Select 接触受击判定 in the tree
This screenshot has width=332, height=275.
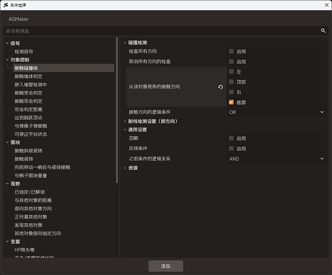point(28,93)
